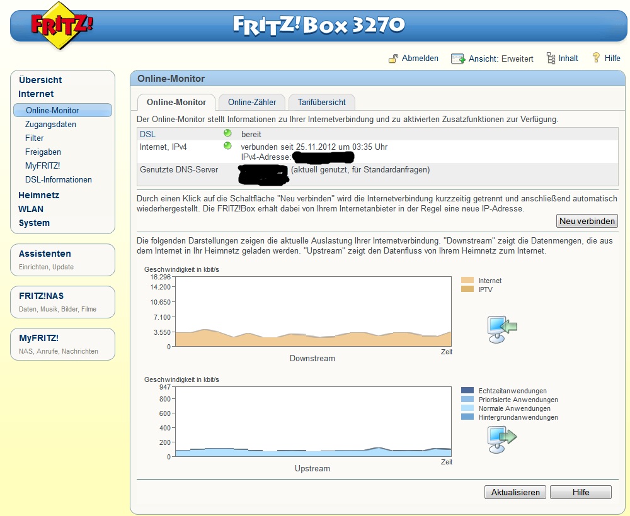Open the MyFRITZ! panel at bottom

[x=62, y=344]
